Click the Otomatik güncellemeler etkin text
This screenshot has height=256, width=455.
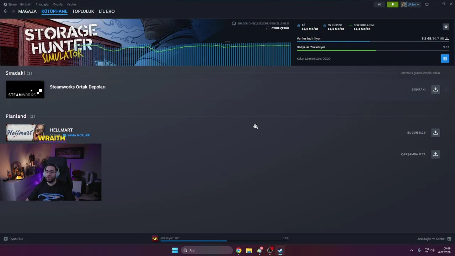420,73
